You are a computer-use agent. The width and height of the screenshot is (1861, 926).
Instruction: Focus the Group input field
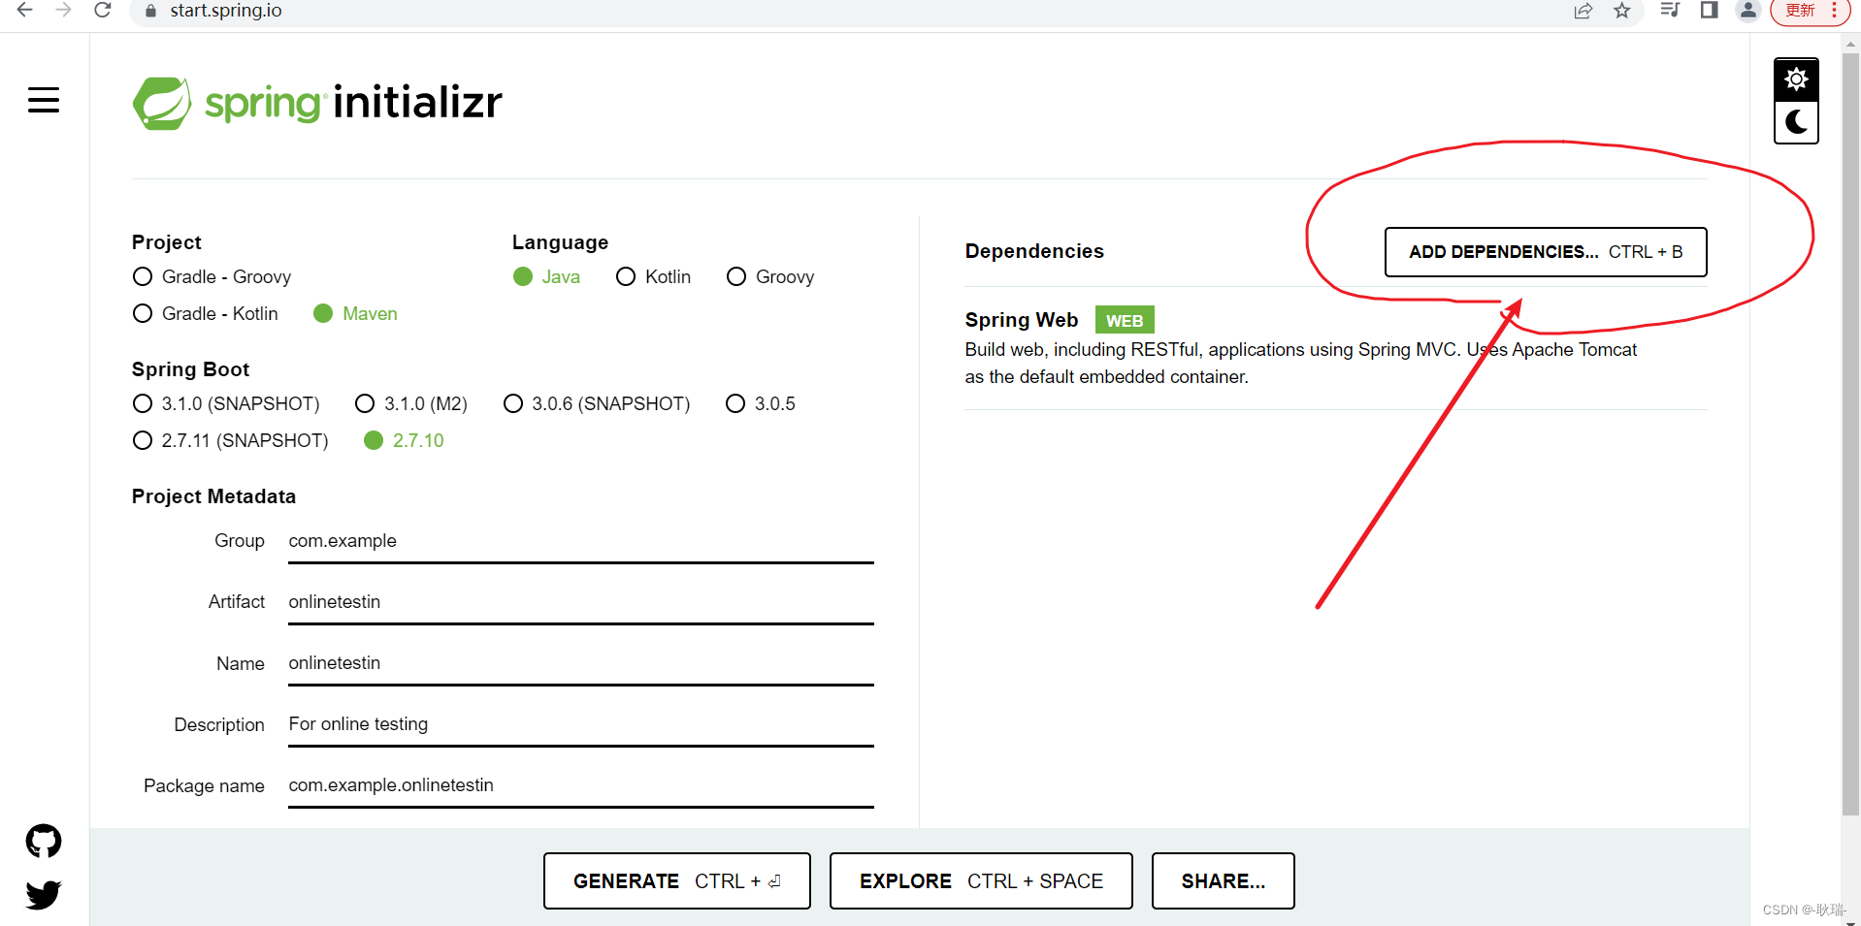(x=581, y=541)
